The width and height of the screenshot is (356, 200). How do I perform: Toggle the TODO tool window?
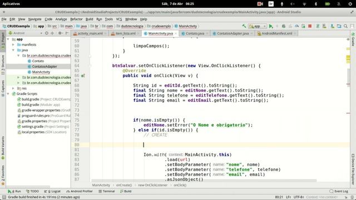[32, 191]
